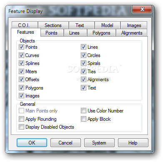163x162 pixels.
Task: Uncheck the Curves checkbox
Action: (21, 55)
